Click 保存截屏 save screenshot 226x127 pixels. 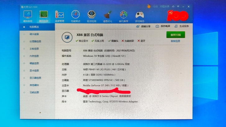(163, 26)
